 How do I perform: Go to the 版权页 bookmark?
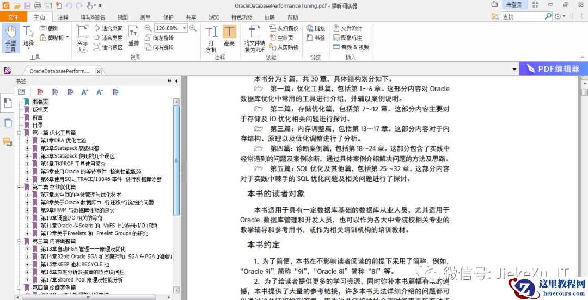pyautogui.click(x=40, y=109)
